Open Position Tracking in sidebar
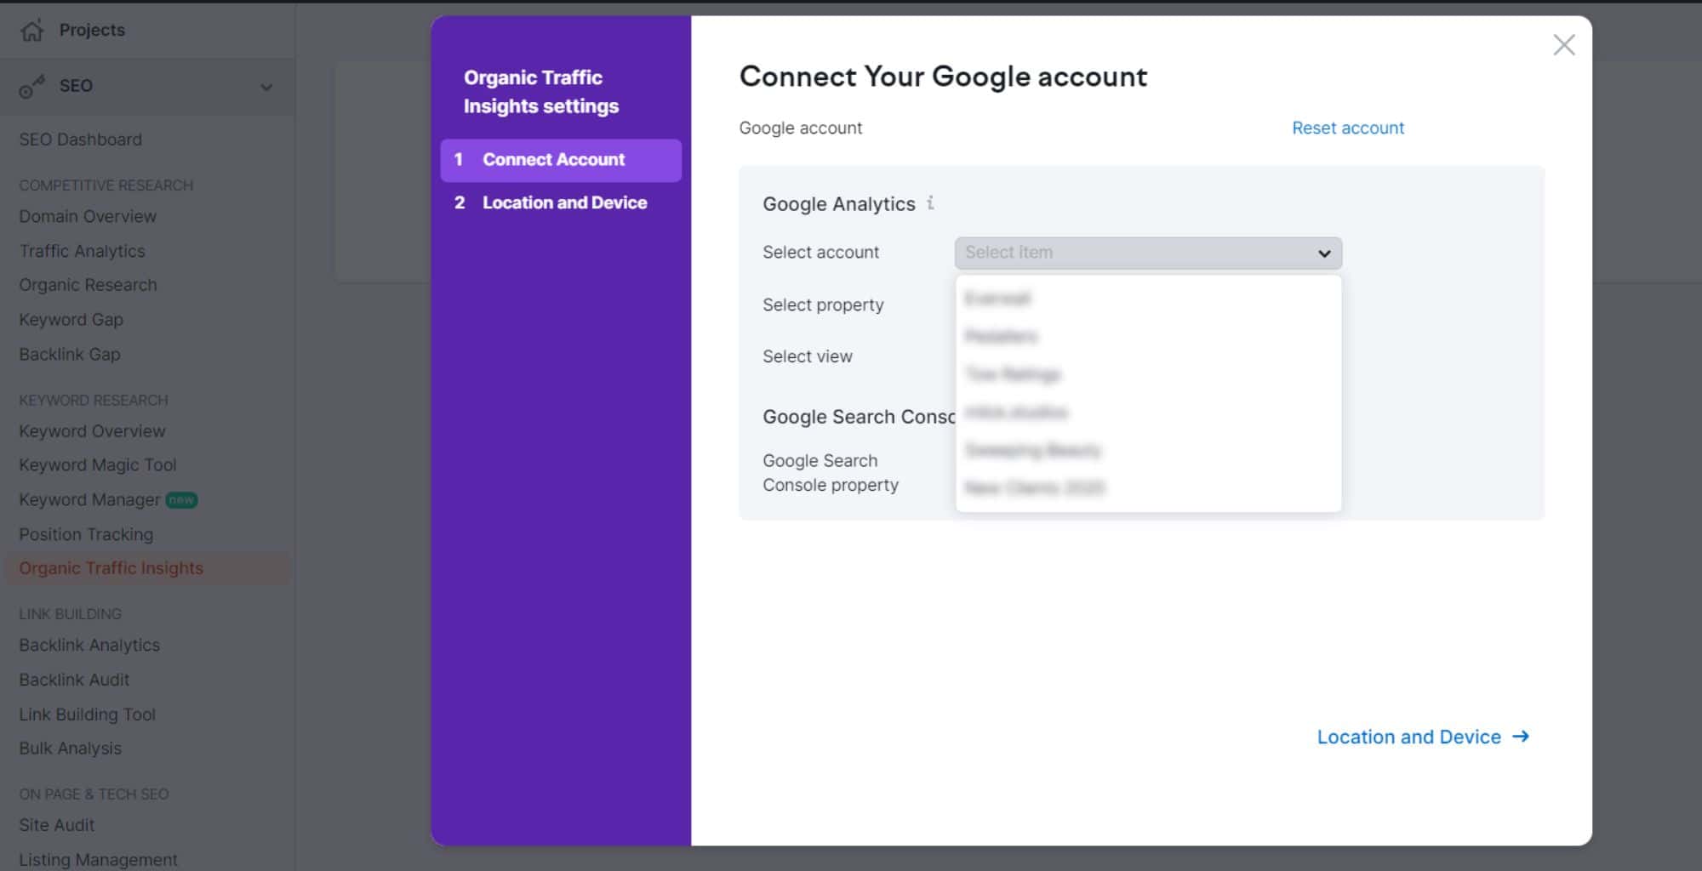The width and height of the screenshot is (1702, 871). (x=86, y=534)
